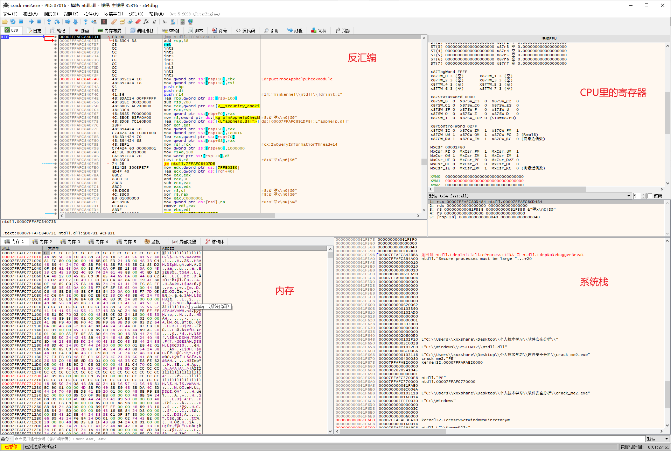
Task: Click the Restart debugging toolbar icon
Action: (x=13, y=21)
